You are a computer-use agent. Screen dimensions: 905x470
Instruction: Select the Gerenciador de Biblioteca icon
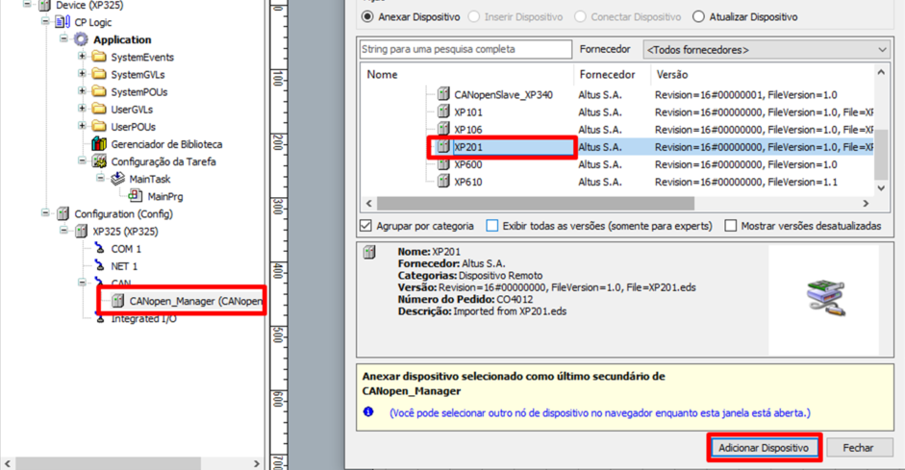[99, 144]
